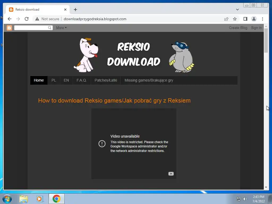Open the Create Blog link
Image resolution: width=272 pixels, height=204 pixels.
pyautogui.click(x=238, y=28)
